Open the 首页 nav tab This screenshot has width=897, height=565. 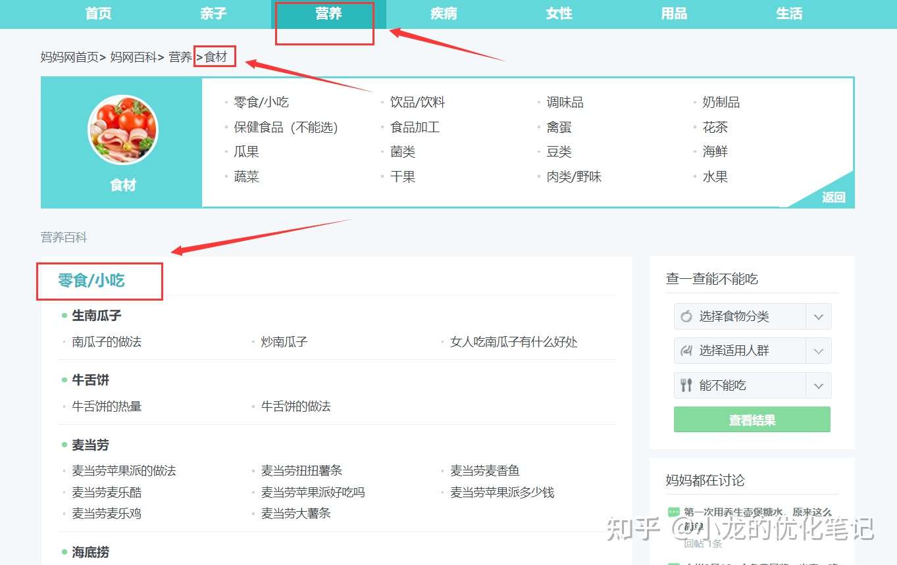(x=99, y=13)
